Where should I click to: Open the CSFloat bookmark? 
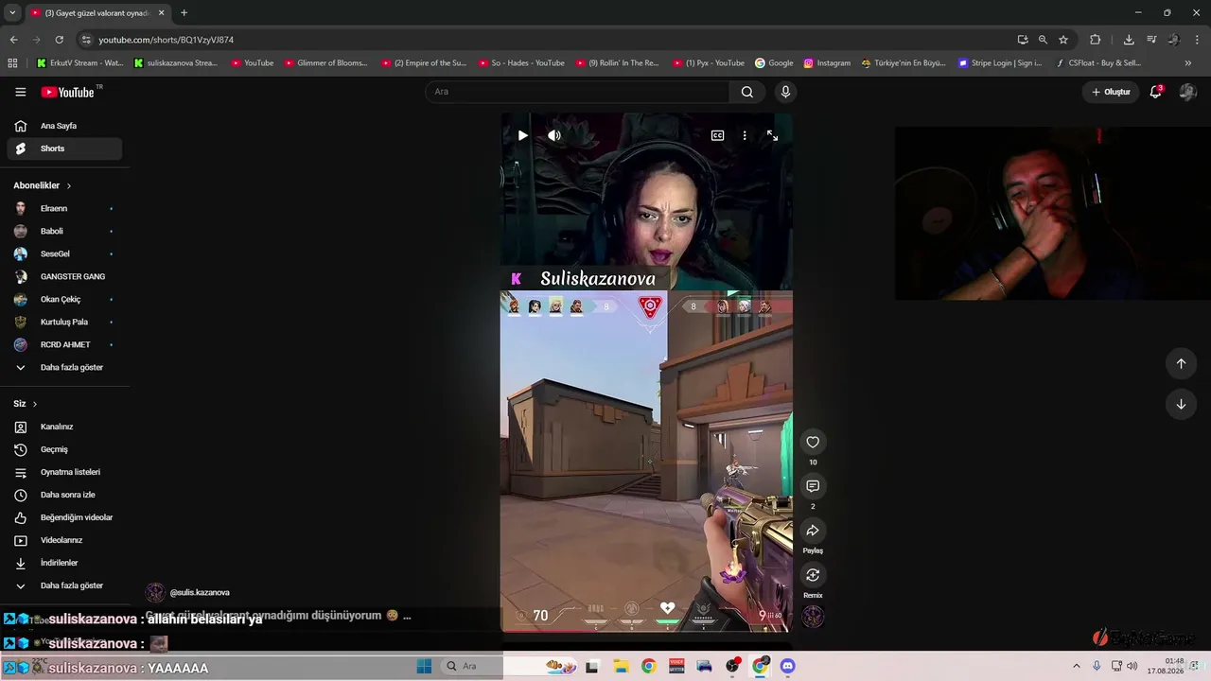[1097, 63]
